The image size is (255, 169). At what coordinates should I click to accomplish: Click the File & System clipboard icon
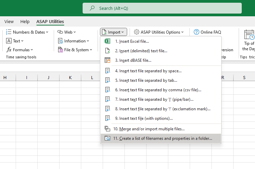click(x=60, y=50)
